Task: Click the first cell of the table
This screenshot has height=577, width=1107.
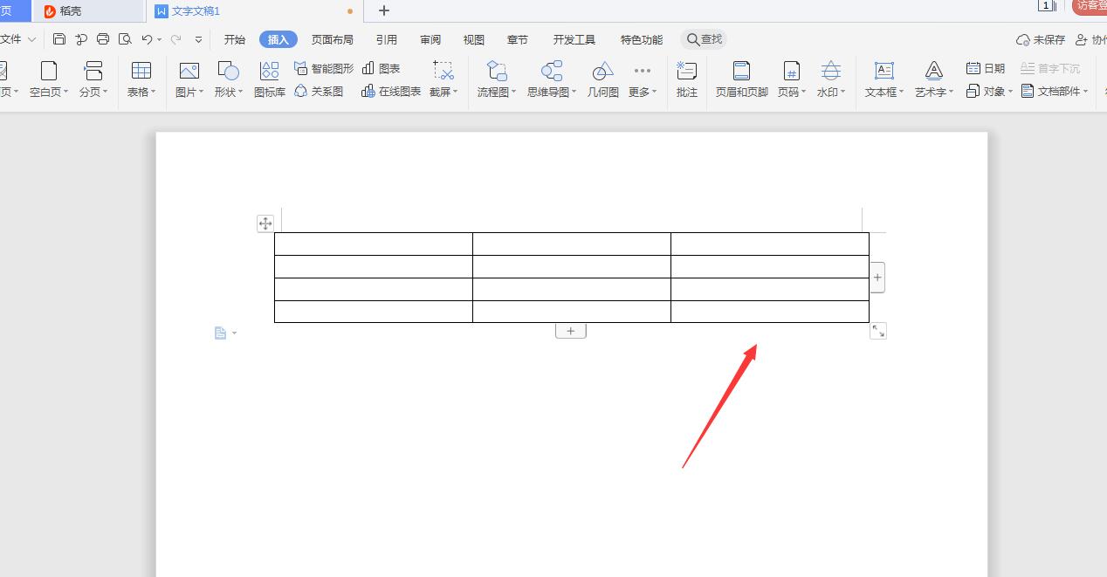Action: click(x=374, y=244)
